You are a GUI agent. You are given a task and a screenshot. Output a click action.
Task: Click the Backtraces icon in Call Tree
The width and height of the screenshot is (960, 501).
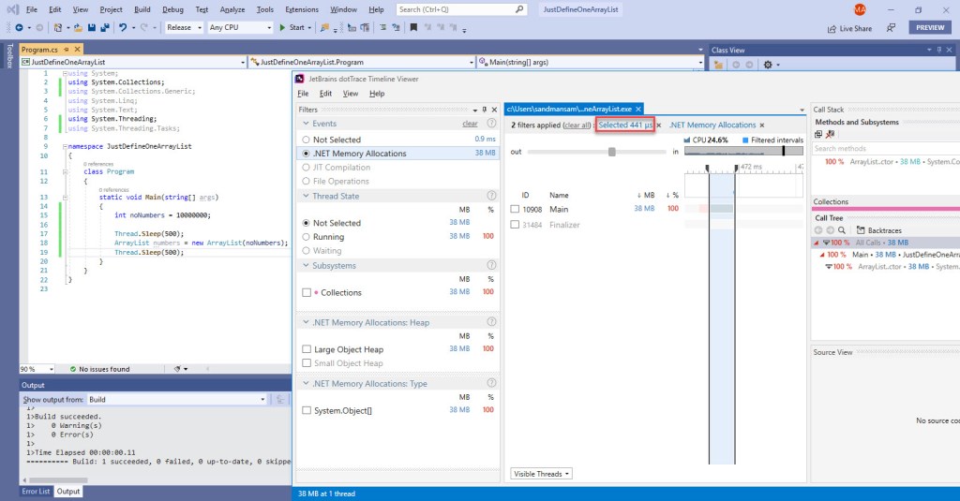[862, 229]
